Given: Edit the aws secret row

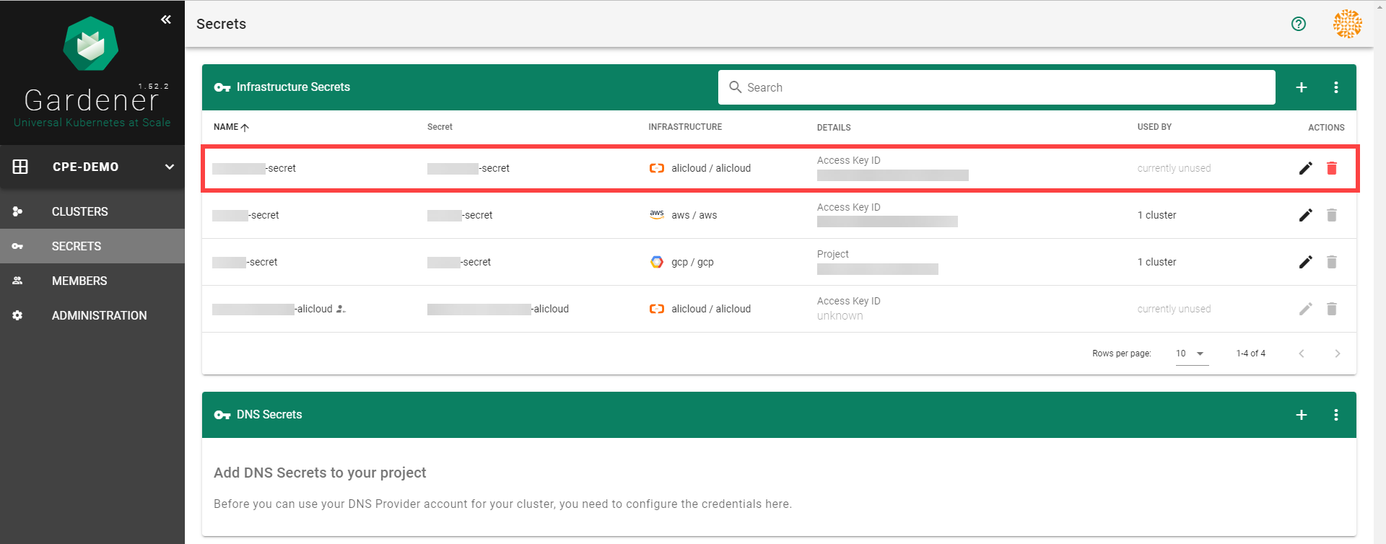Looking at the screenshot, I should tap(1305, 215).
